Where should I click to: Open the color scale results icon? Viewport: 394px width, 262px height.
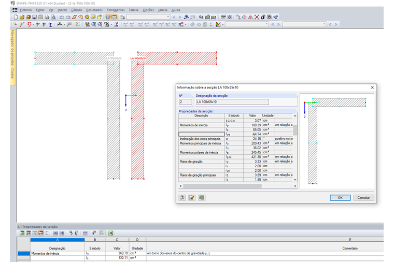(218, 24)
